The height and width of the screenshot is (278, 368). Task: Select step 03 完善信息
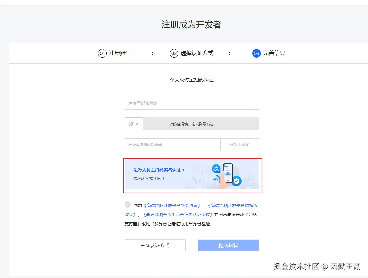point(269,53)
